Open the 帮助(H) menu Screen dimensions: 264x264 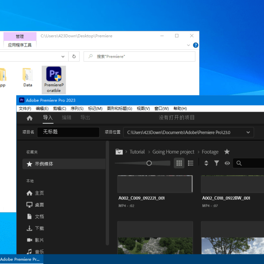[x=180, y=108]
